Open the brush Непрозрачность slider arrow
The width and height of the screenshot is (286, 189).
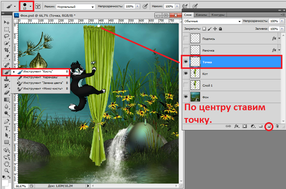(x=138, y=6)
